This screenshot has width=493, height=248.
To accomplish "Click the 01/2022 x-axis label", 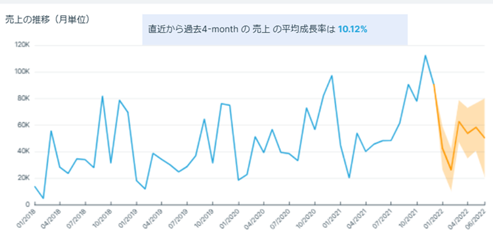I will [433, 218].
